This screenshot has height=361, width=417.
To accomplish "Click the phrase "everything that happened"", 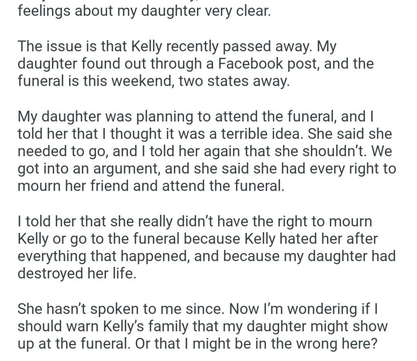I will [x=104, y=256].
